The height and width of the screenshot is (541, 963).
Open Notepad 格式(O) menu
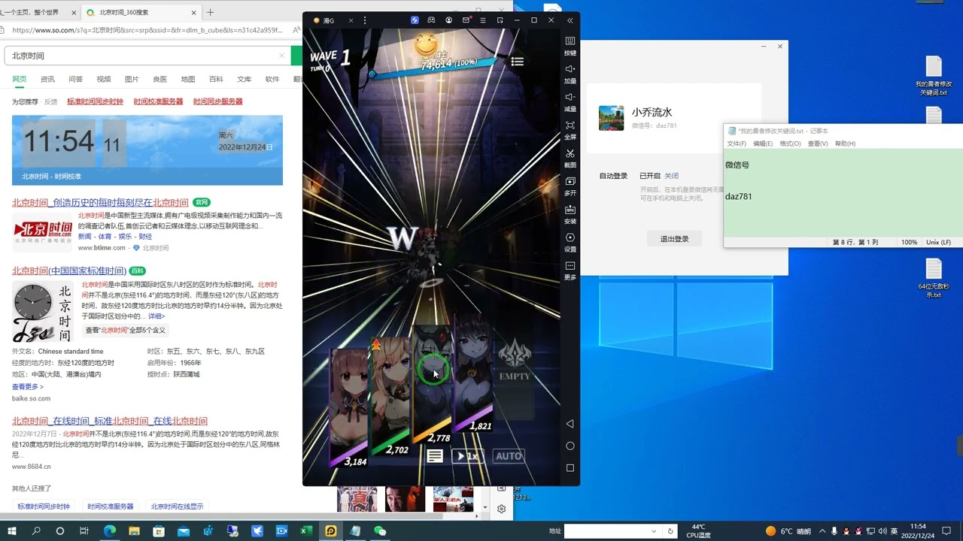click(790, 144)
